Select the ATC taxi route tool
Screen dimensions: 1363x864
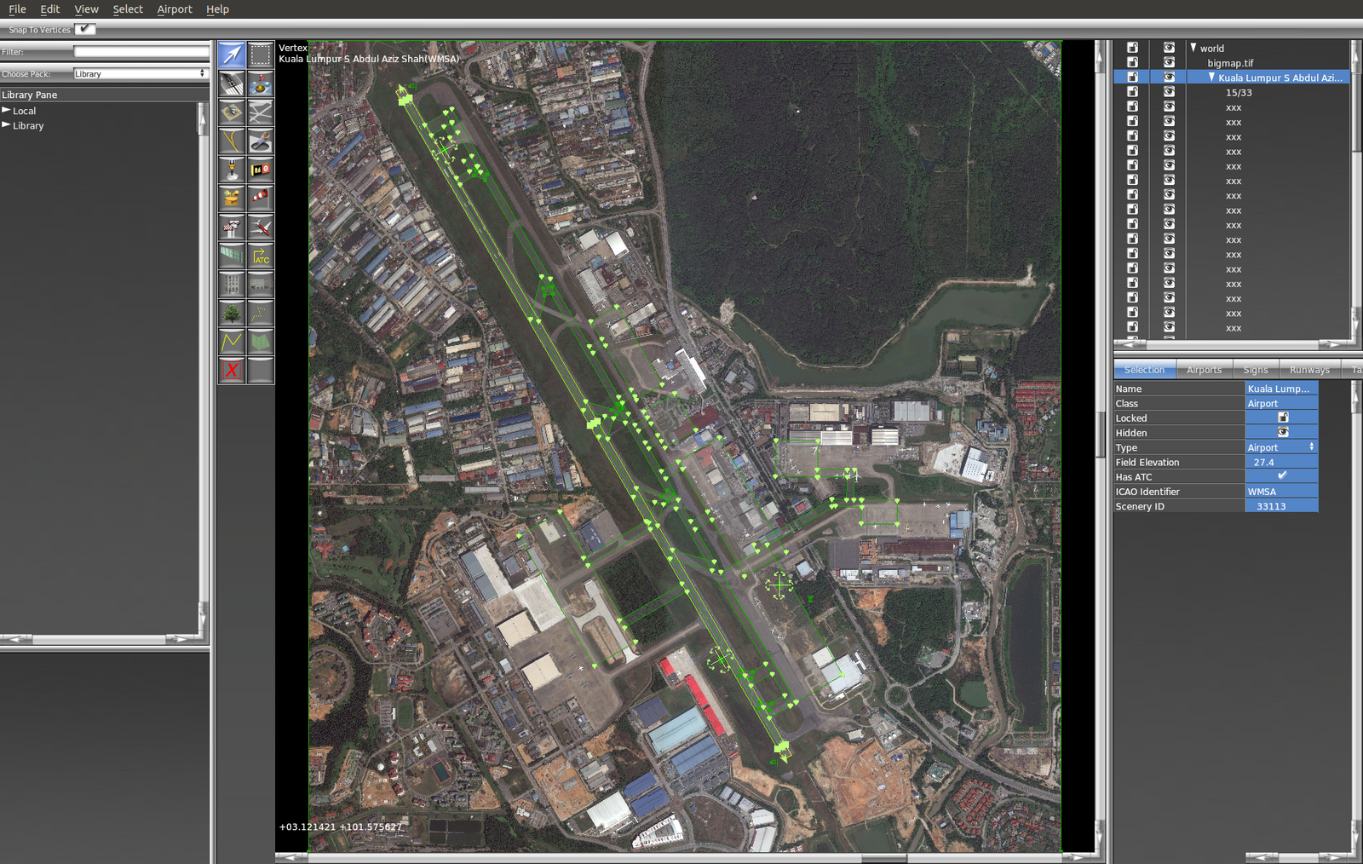261,256
